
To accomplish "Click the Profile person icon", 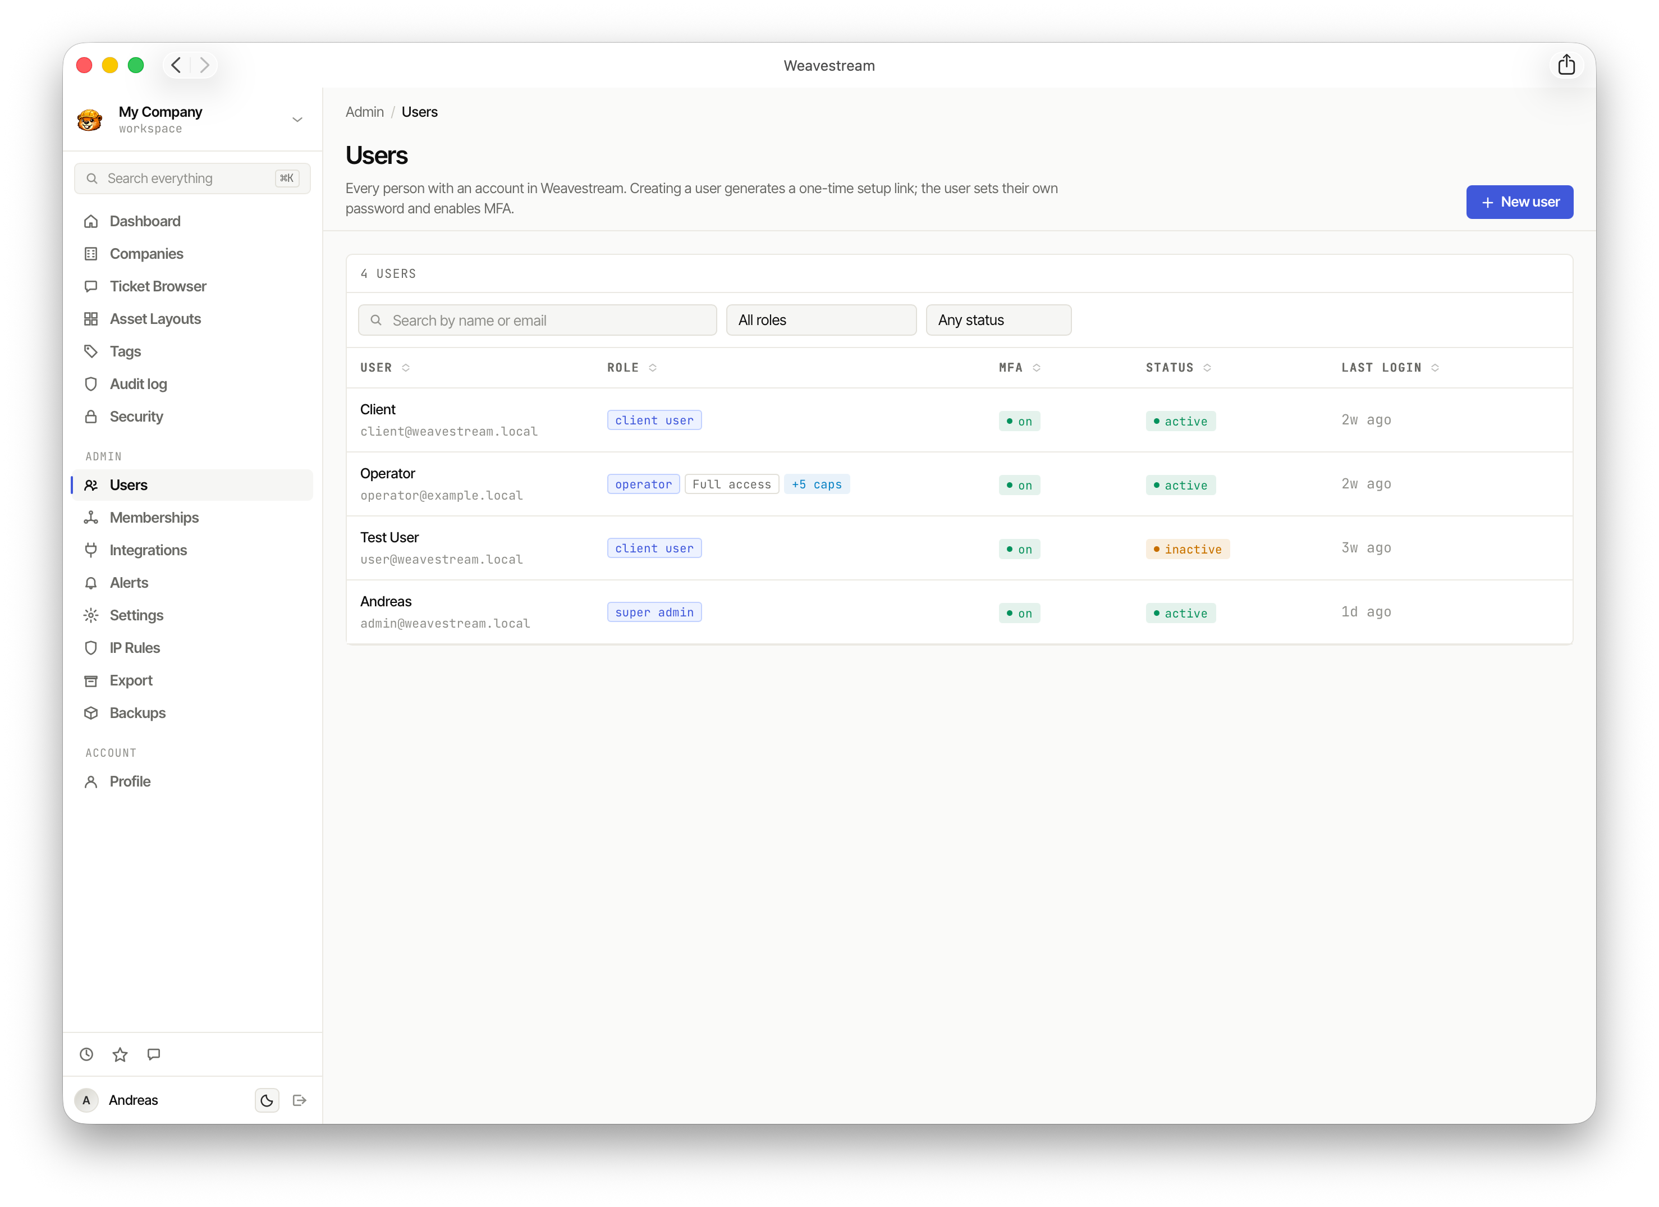I will pyautogui.click(x=91, y=781).
